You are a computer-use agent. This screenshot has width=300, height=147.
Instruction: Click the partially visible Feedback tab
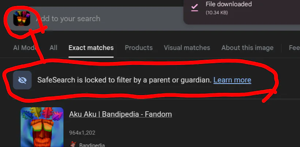(x=294, y=48)
